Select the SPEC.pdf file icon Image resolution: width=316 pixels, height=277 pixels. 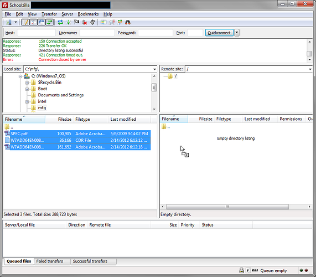(x=7, y=134)
